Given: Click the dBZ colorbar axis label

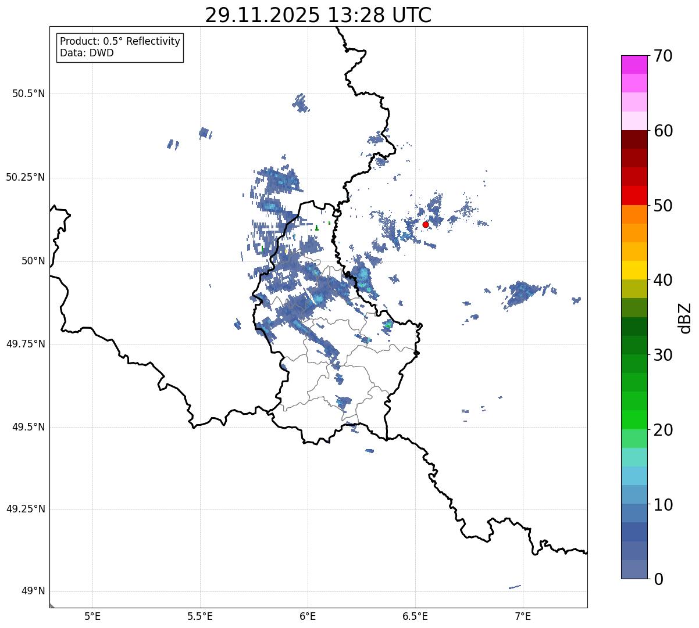Looking at the screenshot, I should (x=686, y=317).
